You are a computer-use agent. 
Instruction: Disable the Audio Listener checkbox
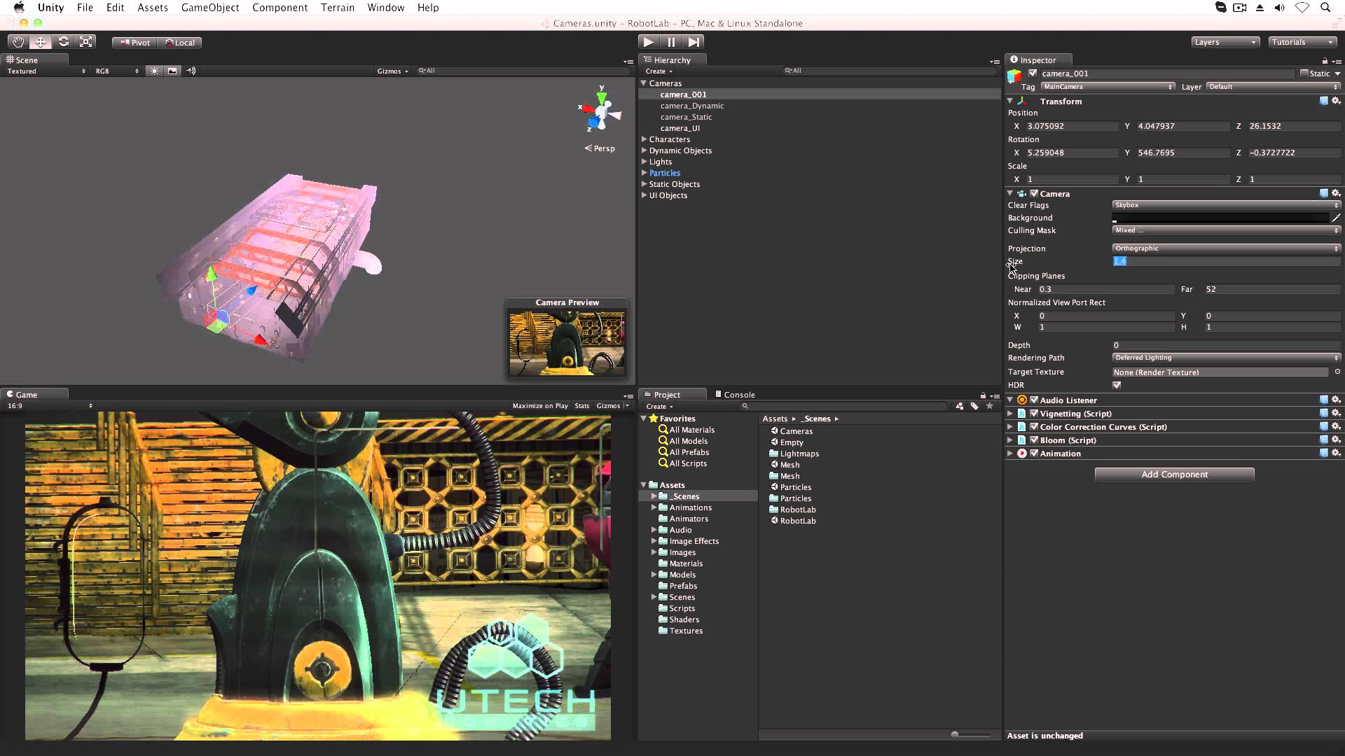click(1034, 400)
